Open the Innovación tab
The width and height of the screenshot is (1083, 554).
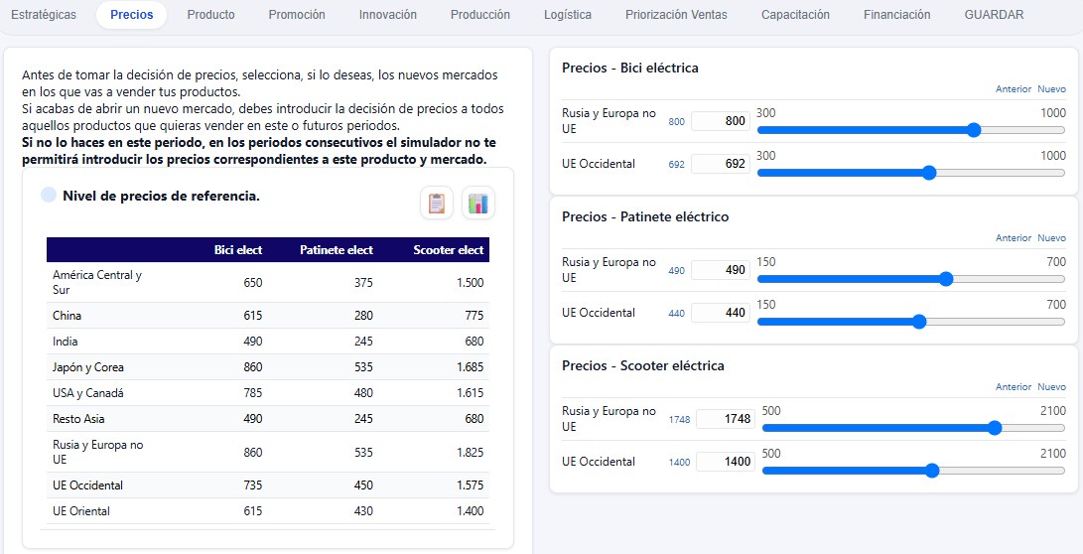[x=388, y=15]
